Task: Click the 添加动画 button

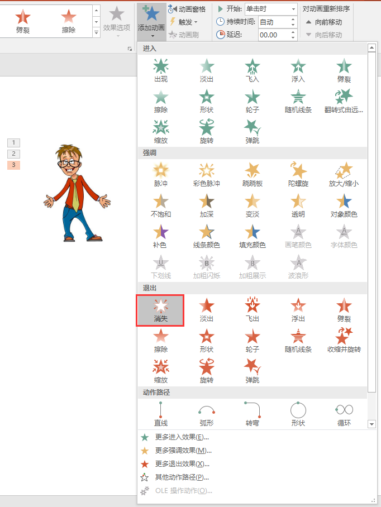Action: 151,21
